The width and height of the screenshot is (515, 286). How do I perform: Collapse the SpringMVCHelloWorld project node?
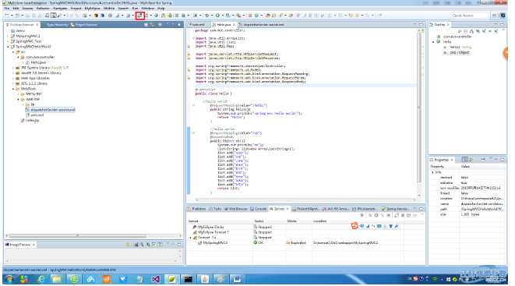point(9,47)
